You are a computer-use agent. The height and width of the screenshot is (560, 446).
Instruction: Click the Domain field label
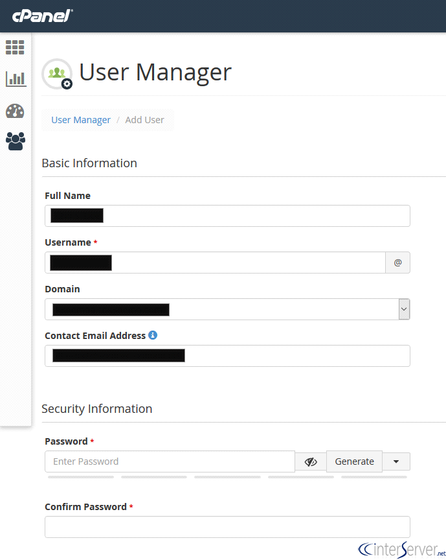pos(62,289)
